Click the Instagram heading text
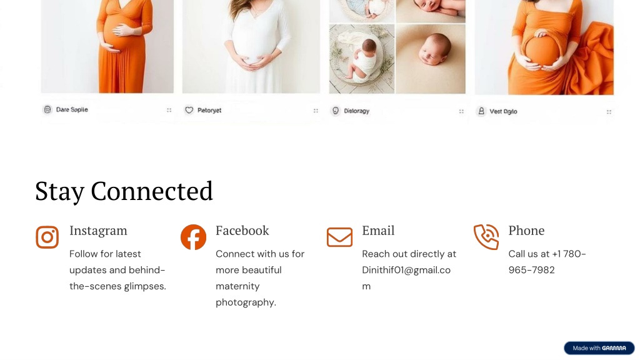 [98, 231]
